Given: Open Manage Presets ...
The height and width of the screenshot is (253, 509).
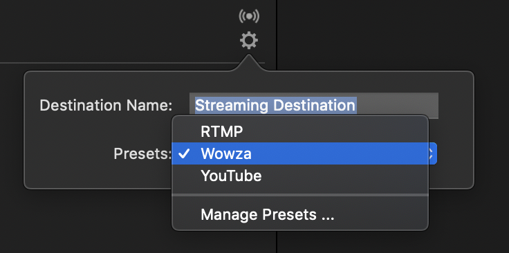Looking at the screenshot, I should [x=300, y=214].
